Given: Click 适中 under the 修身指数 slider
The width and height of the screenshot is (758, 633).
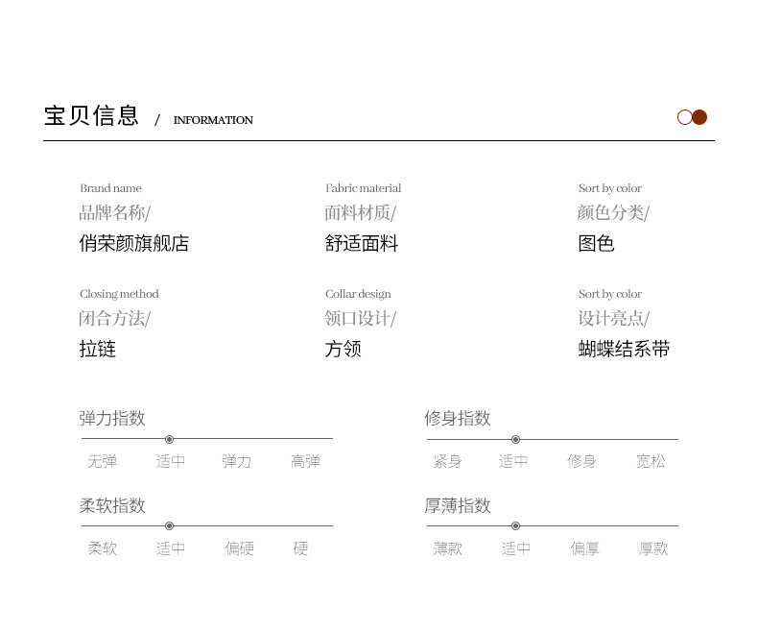Looking at the screenshot, I should (513, 461).
